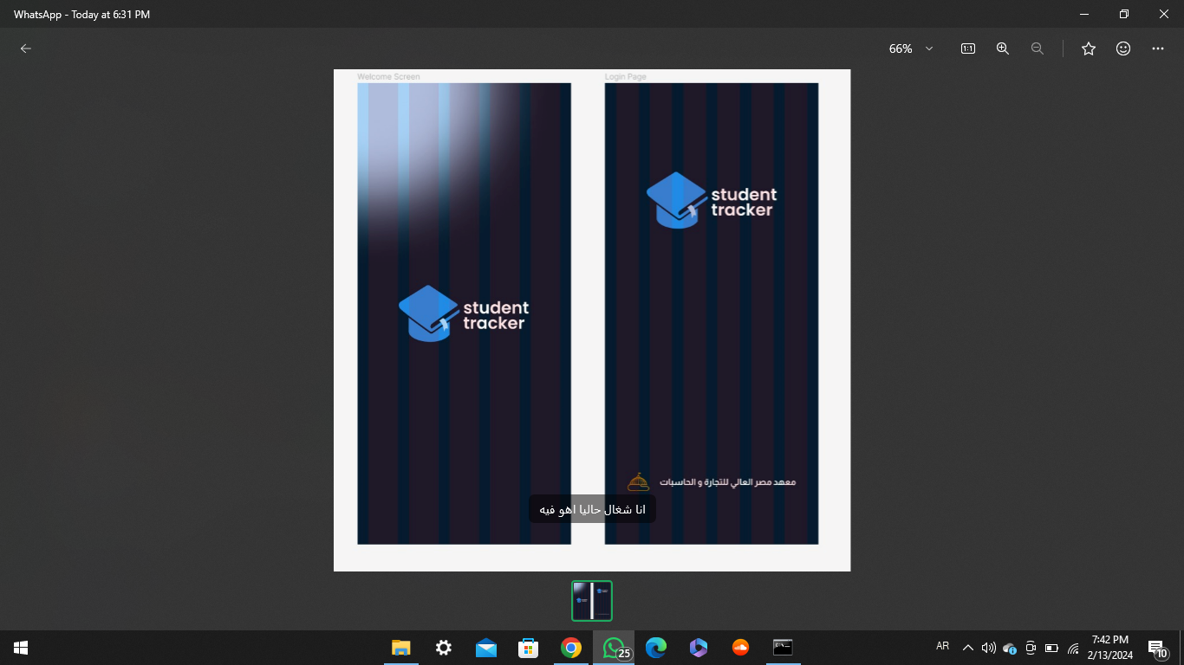Select the image thumbnail below the preview
The image size is (1184, 665).
(x=592, y=601)
